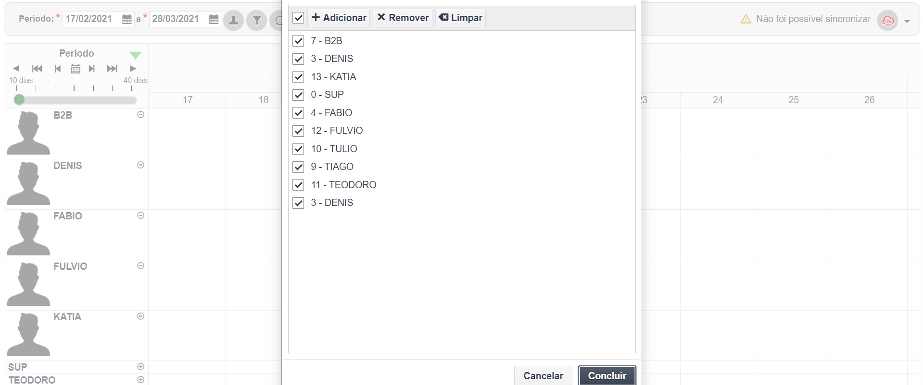
Task: Uncheck the 11 - TEODORO checkbox
Action: (298, 185)
